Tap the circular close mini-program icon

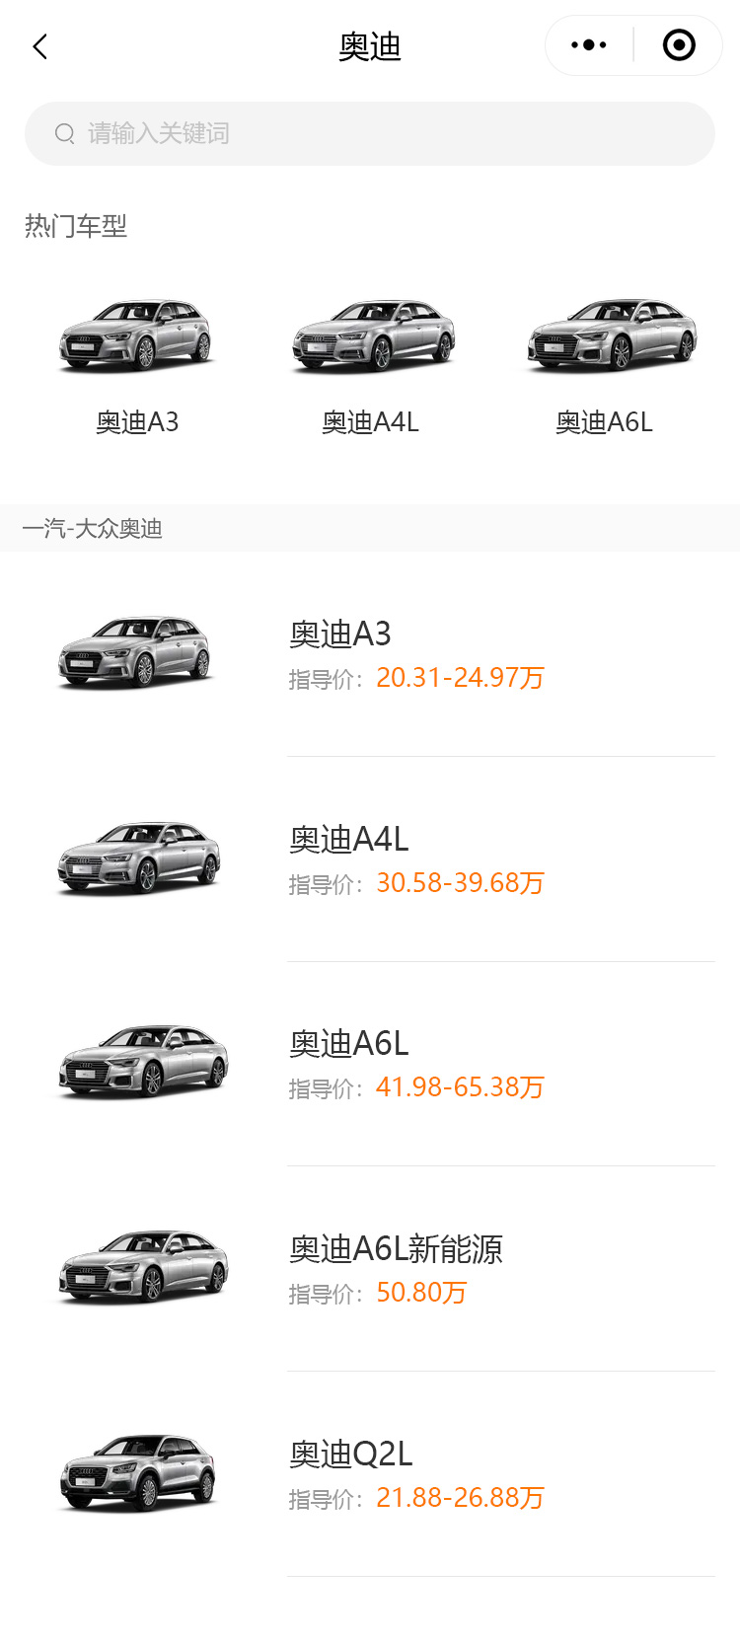(679, 45)
